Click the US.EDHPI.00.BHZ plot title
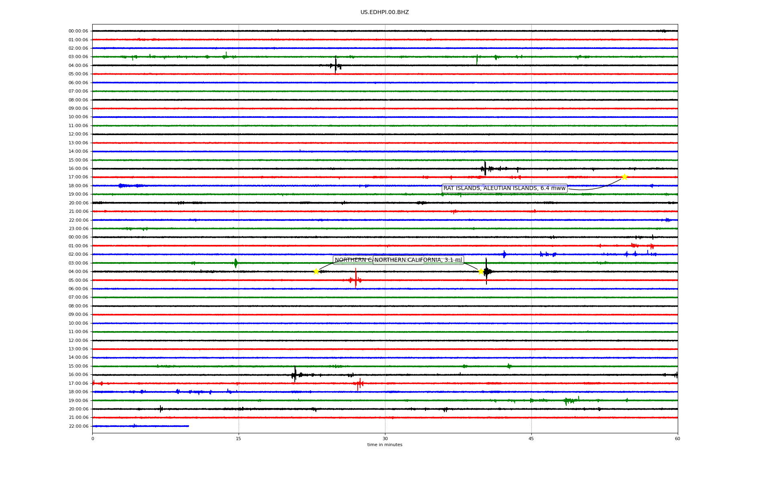Screen dimensions: 770x481 (x=384, y=12)
